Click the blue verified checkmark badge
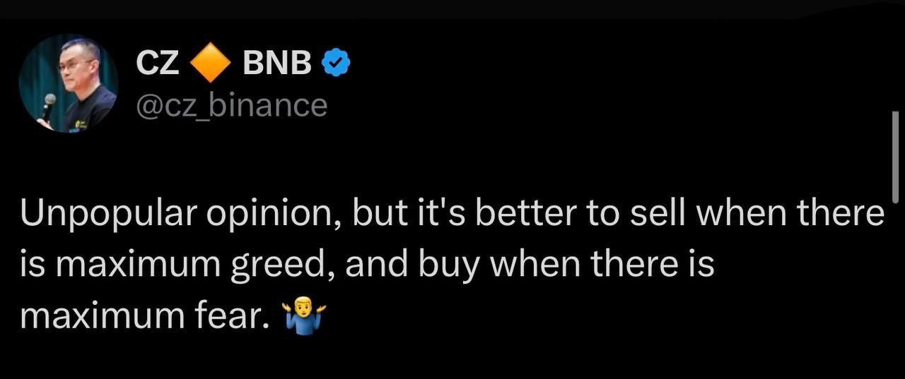 [x=335, y=64]
